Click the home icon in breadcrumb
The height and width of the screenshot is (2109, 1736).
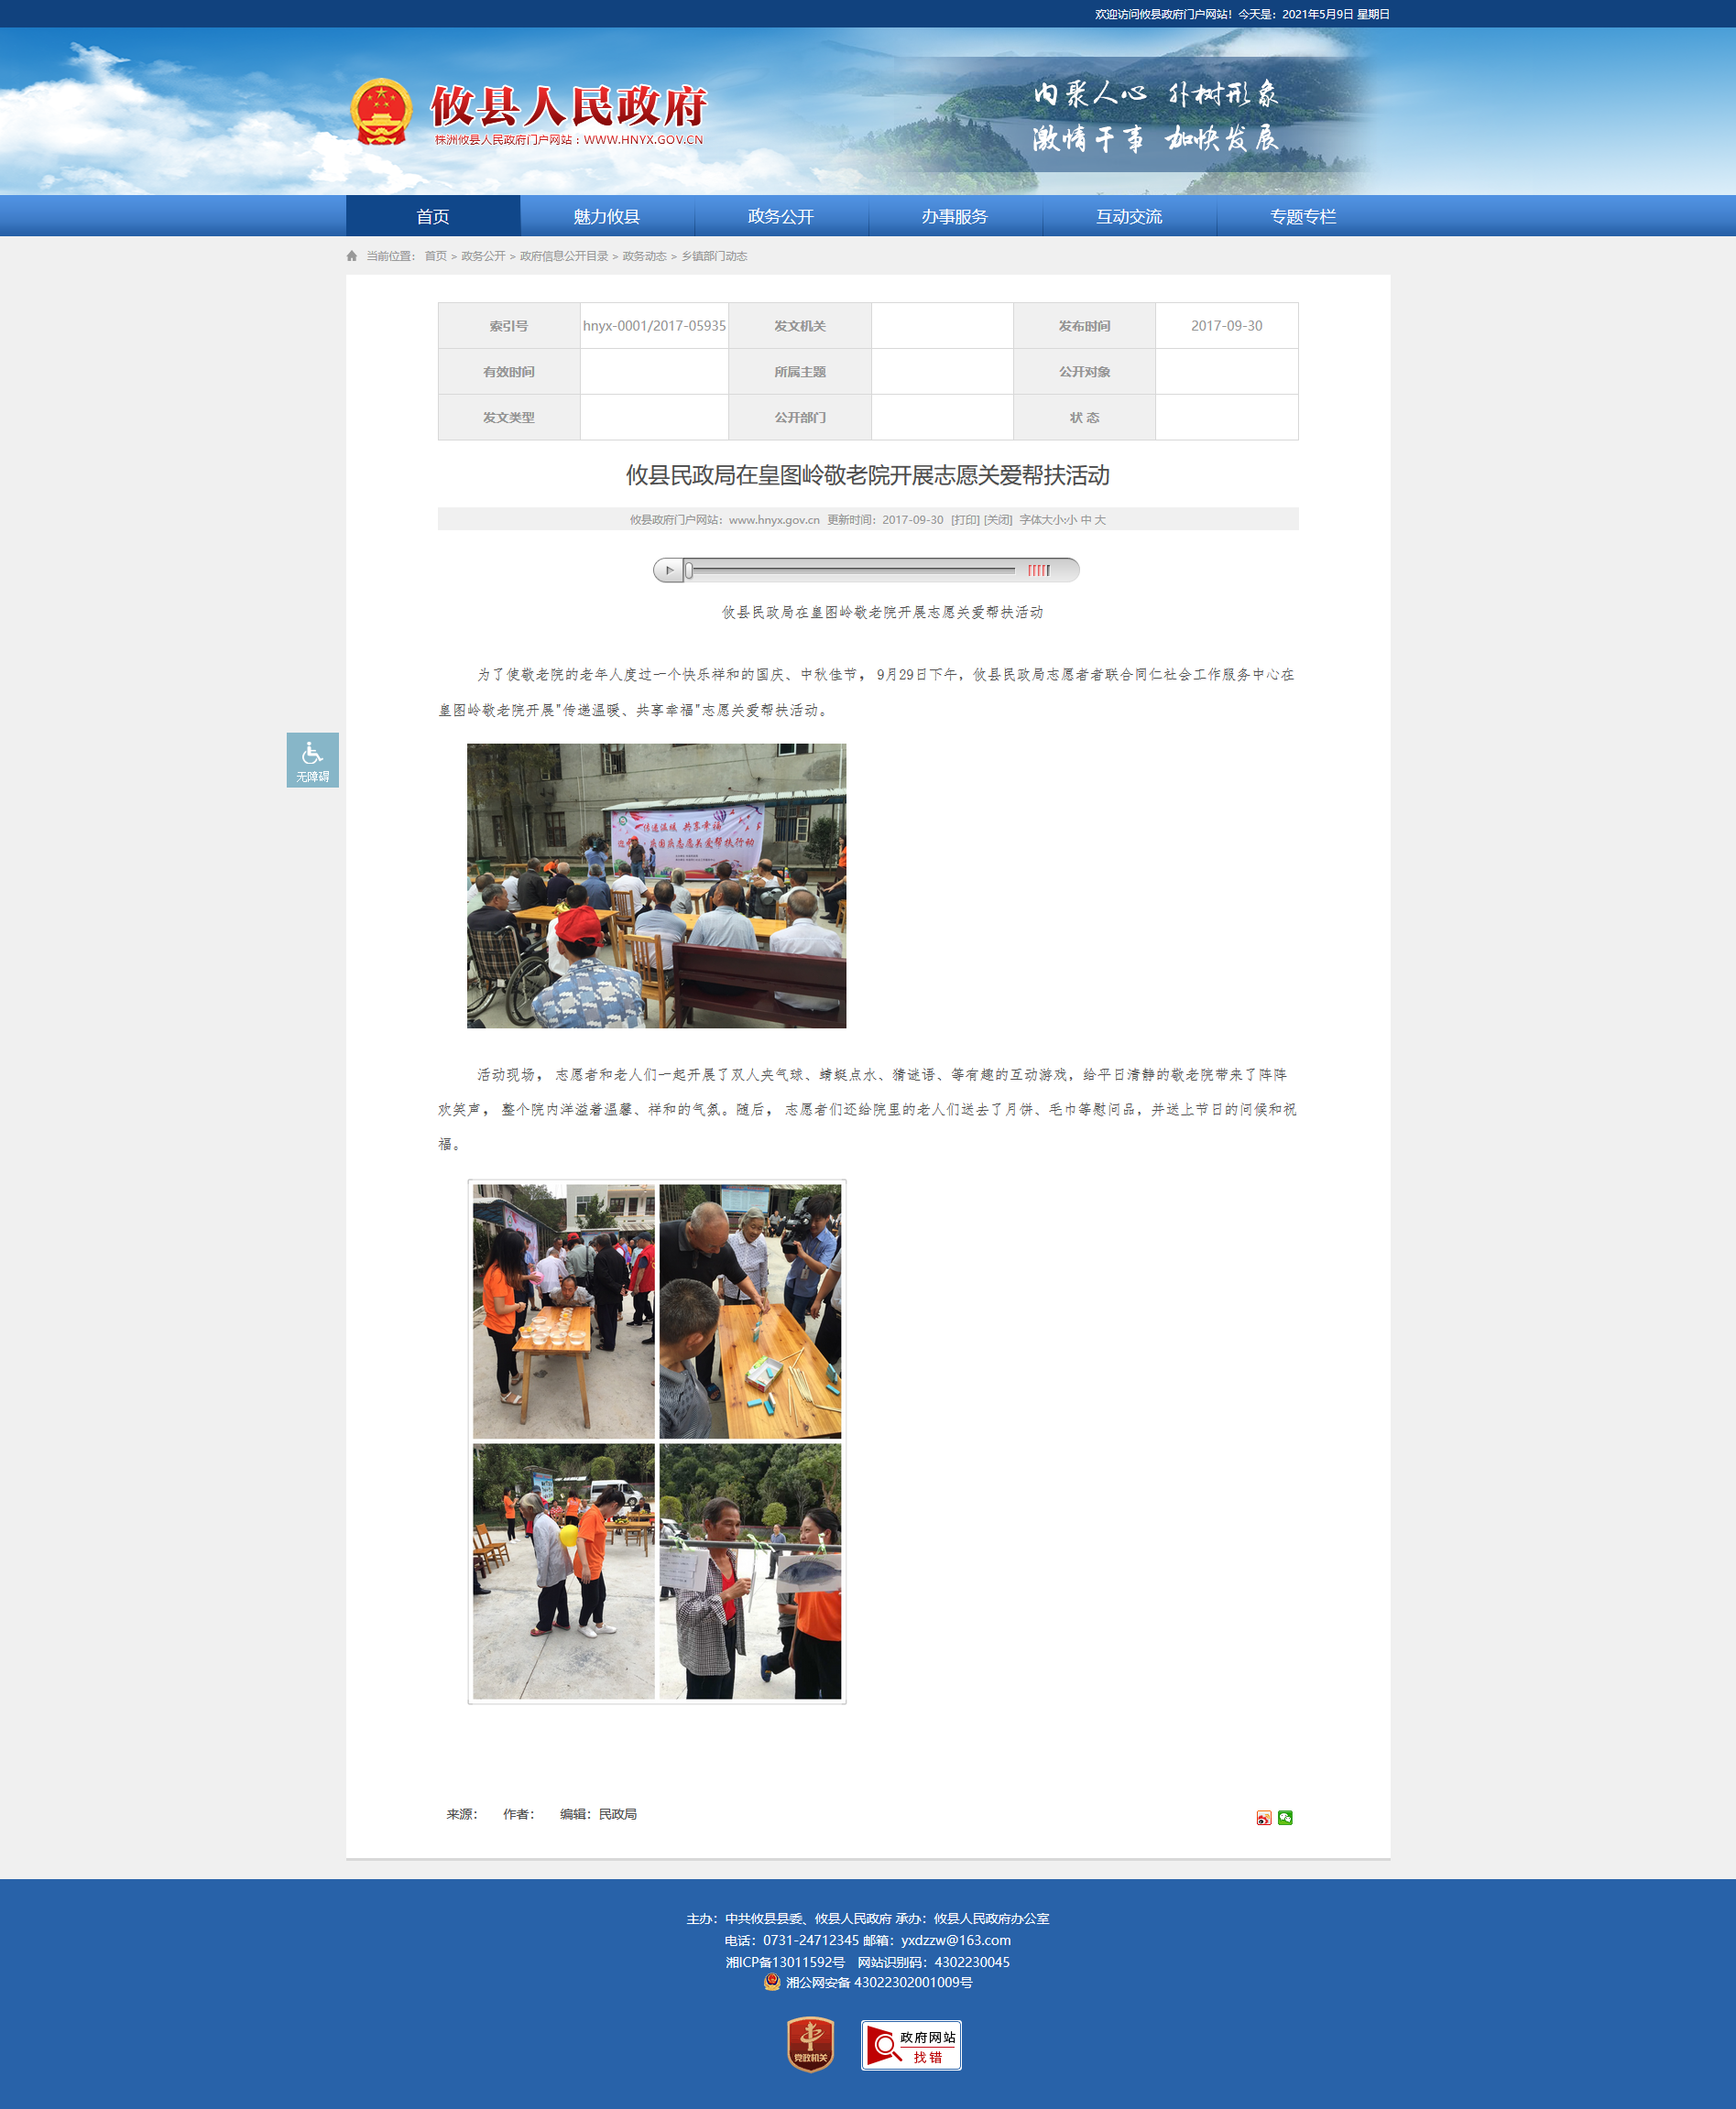[352, 257]
